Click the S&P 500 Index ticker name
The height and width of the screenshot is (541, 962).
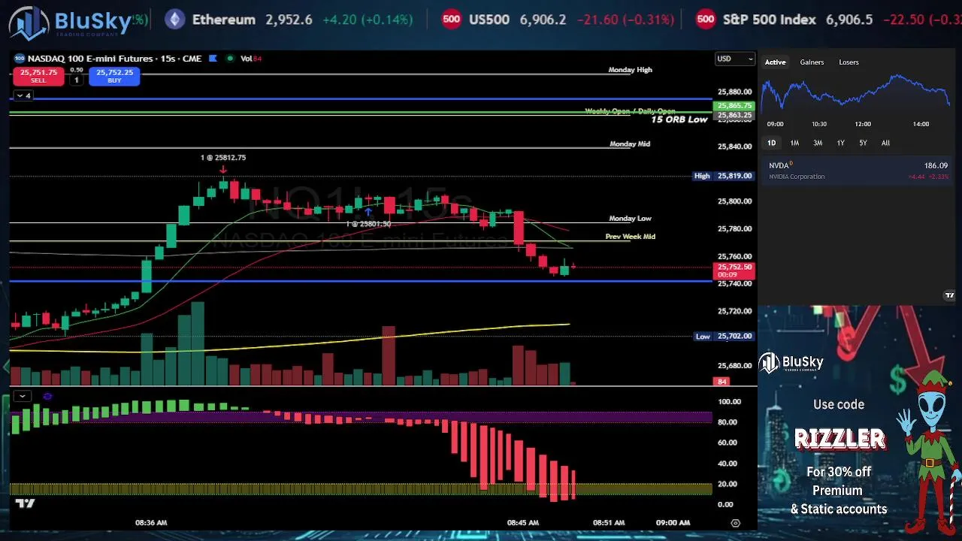click(x=770, y=20)
